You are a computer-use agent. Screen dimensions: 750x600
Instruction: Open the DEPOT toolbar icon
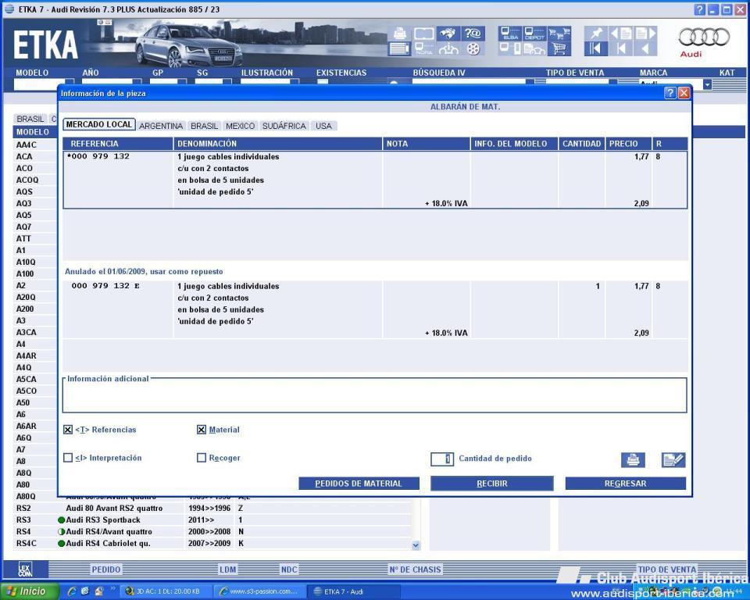(534, 34)
